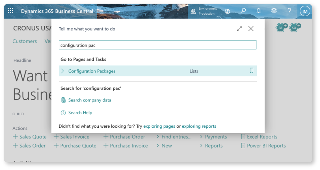Click the Purchase Quote action label
The width and height of the screenshot is (320, 170).
click(78, 146)
